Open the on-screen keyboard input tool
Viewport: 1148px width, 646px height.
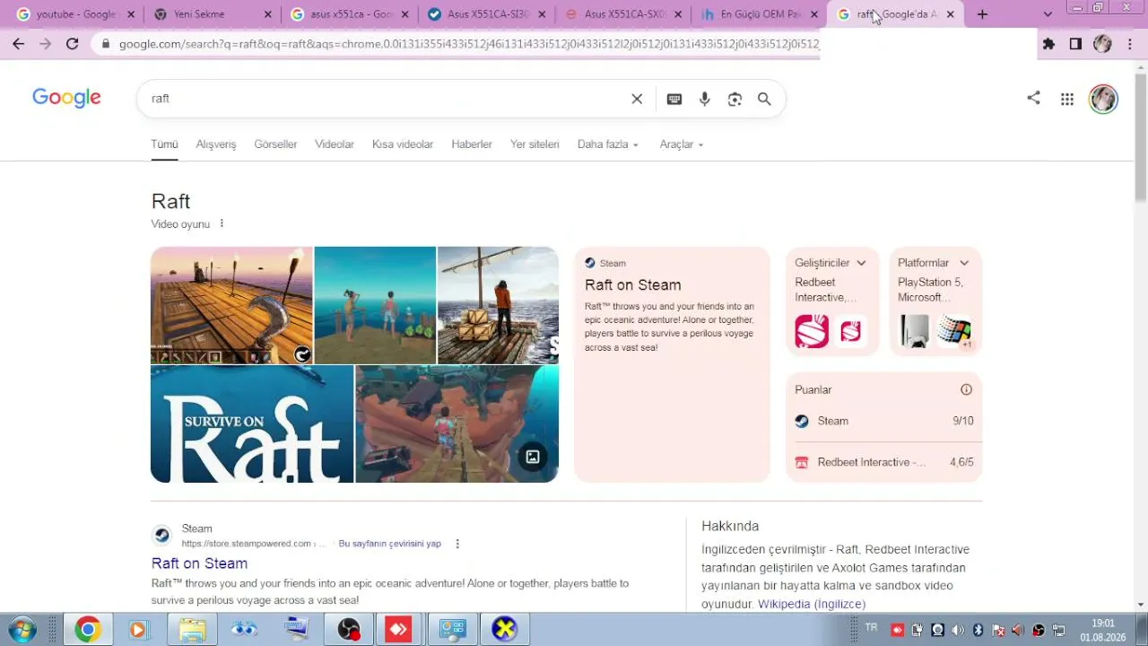(674, 99)
